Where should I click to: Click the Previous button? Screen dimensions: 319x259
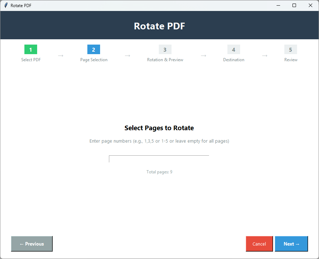pyautogui.click(x=31, y=244)
